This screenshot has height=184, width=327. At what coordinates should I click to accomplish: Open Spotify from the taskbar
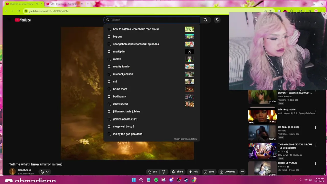click(156, 180)
